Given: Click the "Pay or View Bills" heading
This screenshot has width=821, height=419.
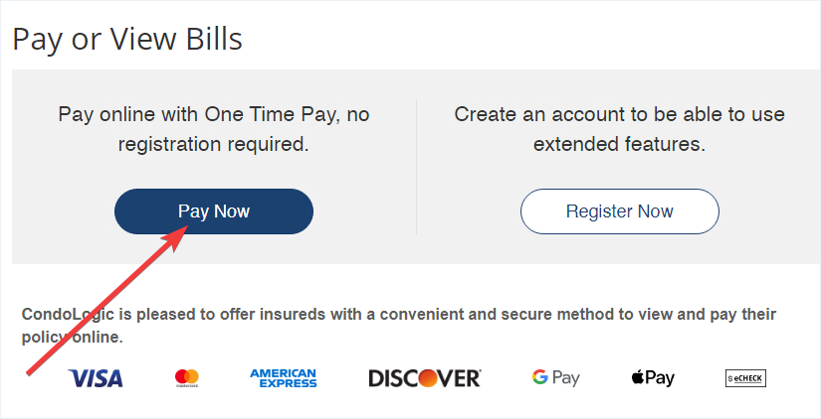Looking at the screenshot, I should (127, 39).
